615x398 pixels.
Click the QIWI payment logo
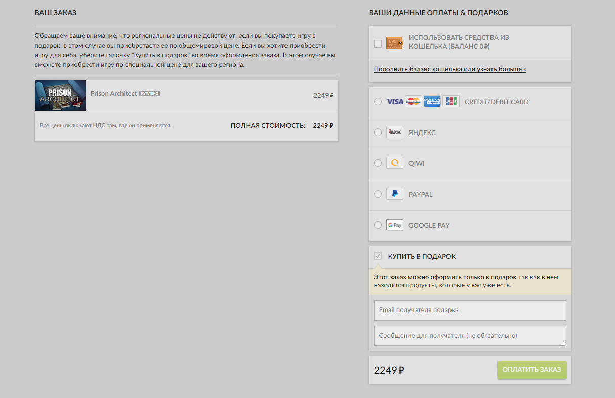(x=395, y=163)
